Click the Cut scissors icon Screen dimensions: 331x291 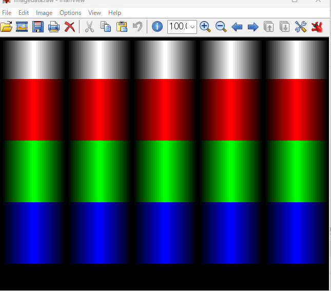89,27
